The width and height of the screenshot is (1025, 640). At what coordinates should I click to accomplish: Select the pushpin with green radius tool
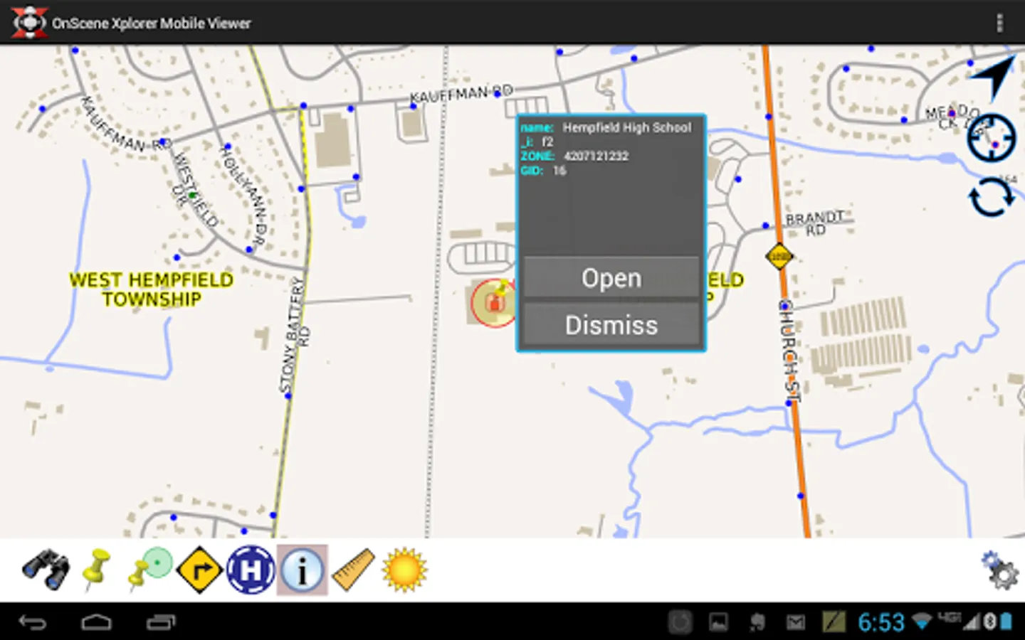point(150,569)
